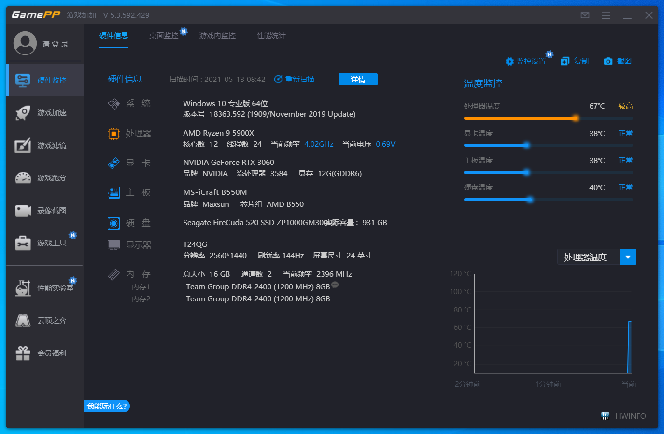664x434 pixels.
Task: Open the hamburger menu in title bar
Action: [x=606, y=15]
